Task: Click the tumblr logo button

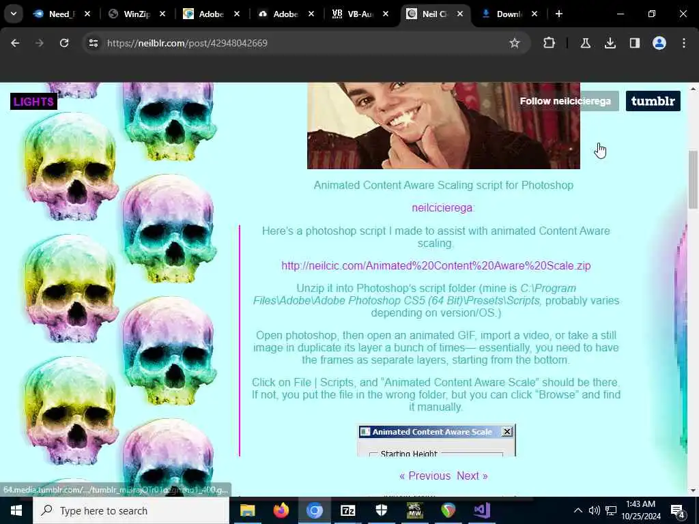Action: 653,101
